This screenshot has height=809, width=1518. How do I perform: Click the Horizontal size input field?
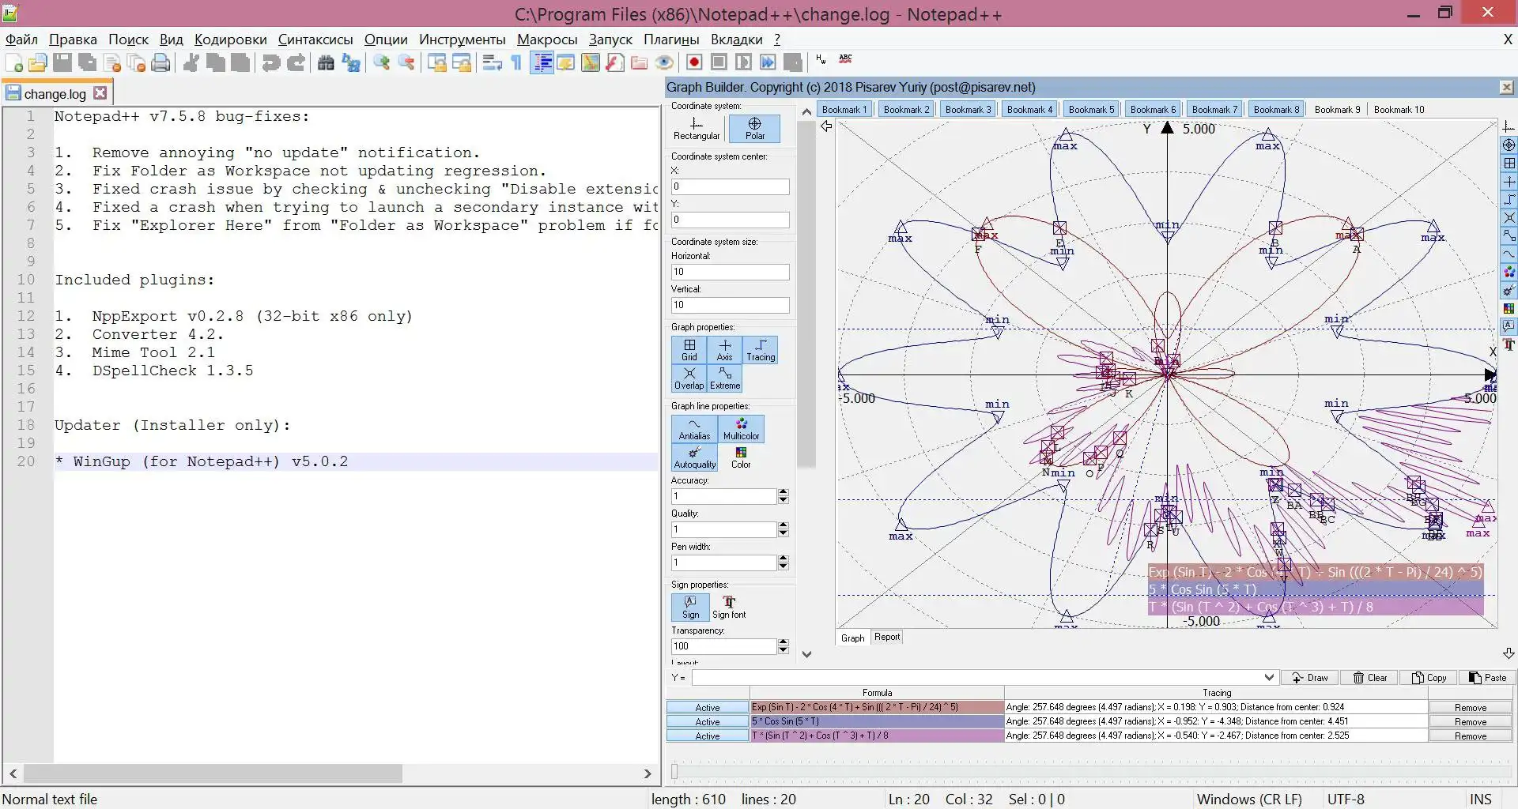click(730, 272)
